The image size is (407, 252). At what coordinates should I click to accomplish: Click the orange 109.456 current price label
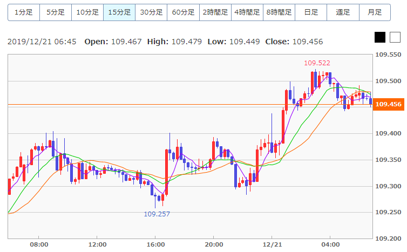pyautogui.click(x=389, y=105)
